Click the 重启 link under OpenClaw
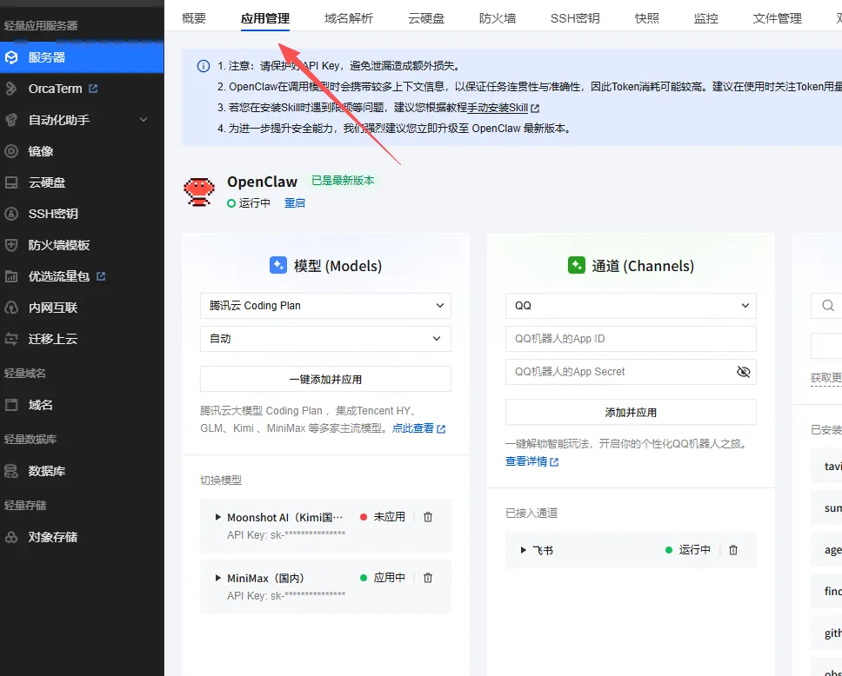Image resolution: width=842 pixels, height=676 pixels. (x=294, y=202)
